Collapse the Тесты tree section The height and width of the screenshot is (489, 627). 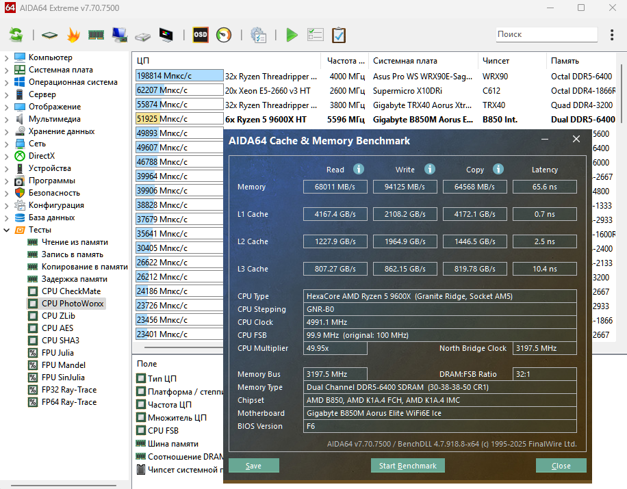(x=7, y=230)
